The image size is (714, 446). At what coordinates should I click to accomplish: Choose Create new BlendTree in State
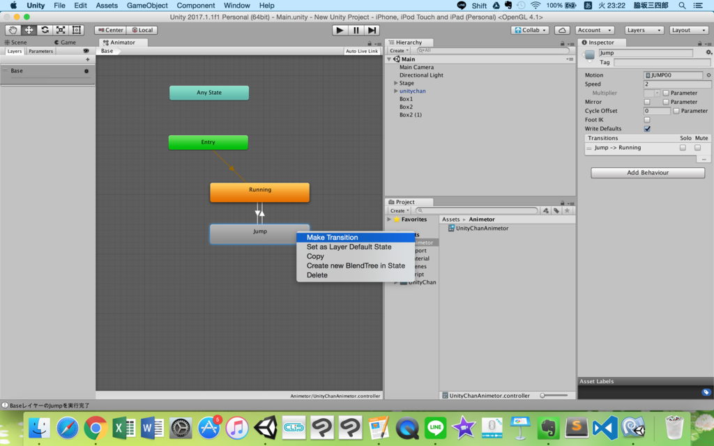click(356, 266)
